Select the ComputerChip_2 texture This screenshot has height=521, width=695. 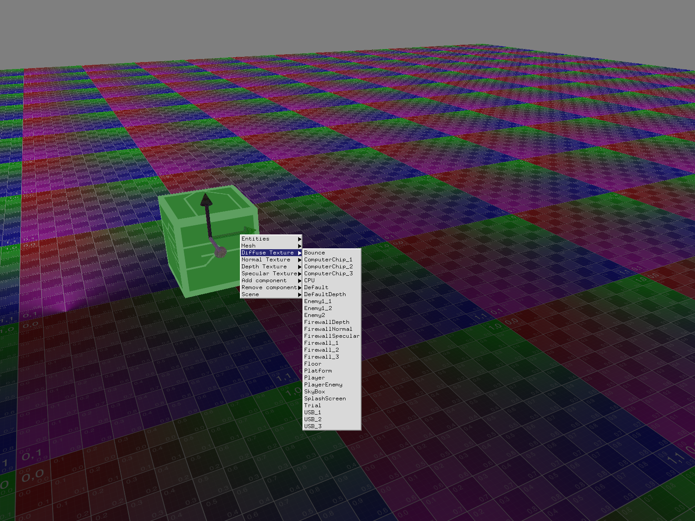point(328,267)
